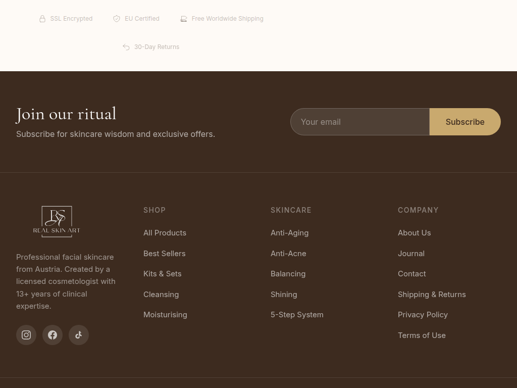Open Kits & Sets shop link
Viewport: 517px width, 388px height.
click(162, 274)
